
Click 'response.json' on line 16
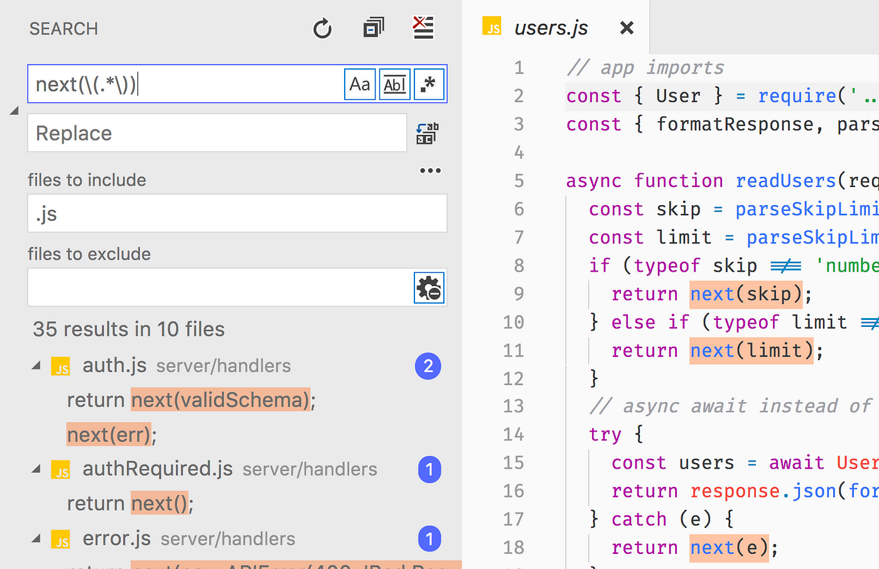[763, 491]
